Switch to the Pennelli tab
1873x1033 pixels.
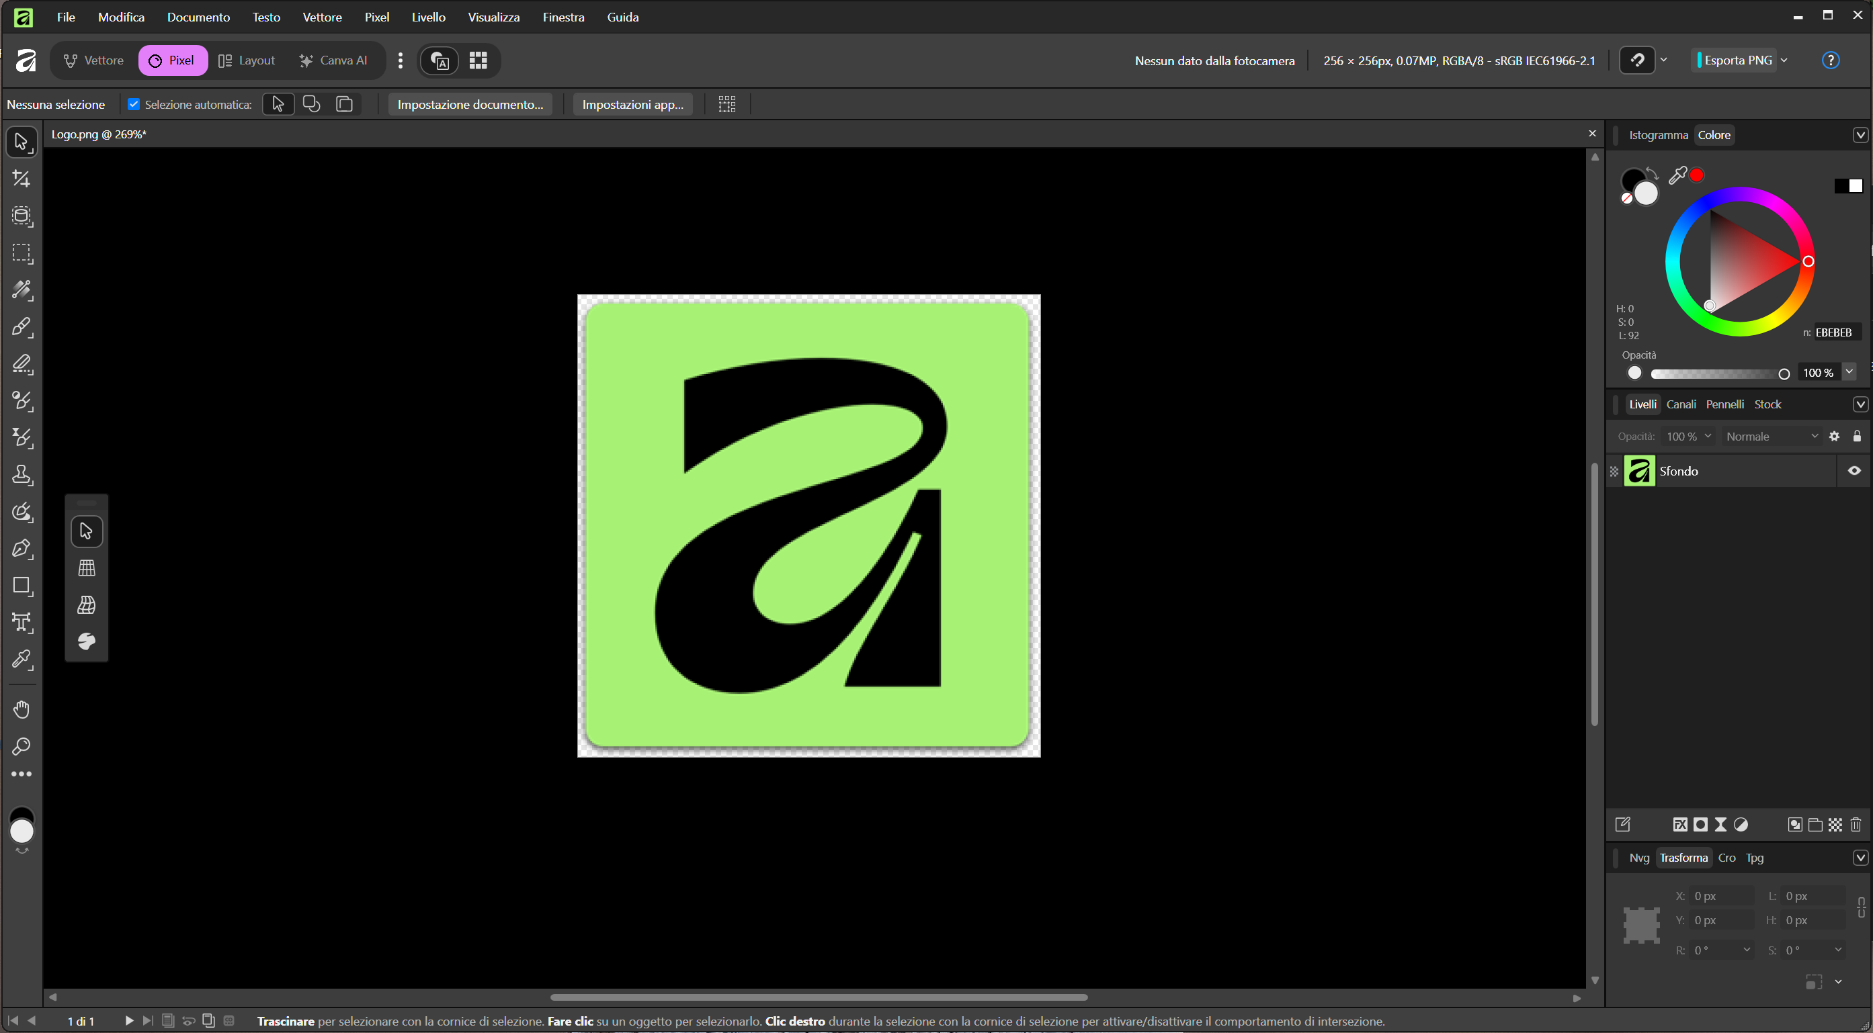point(1724,404)
